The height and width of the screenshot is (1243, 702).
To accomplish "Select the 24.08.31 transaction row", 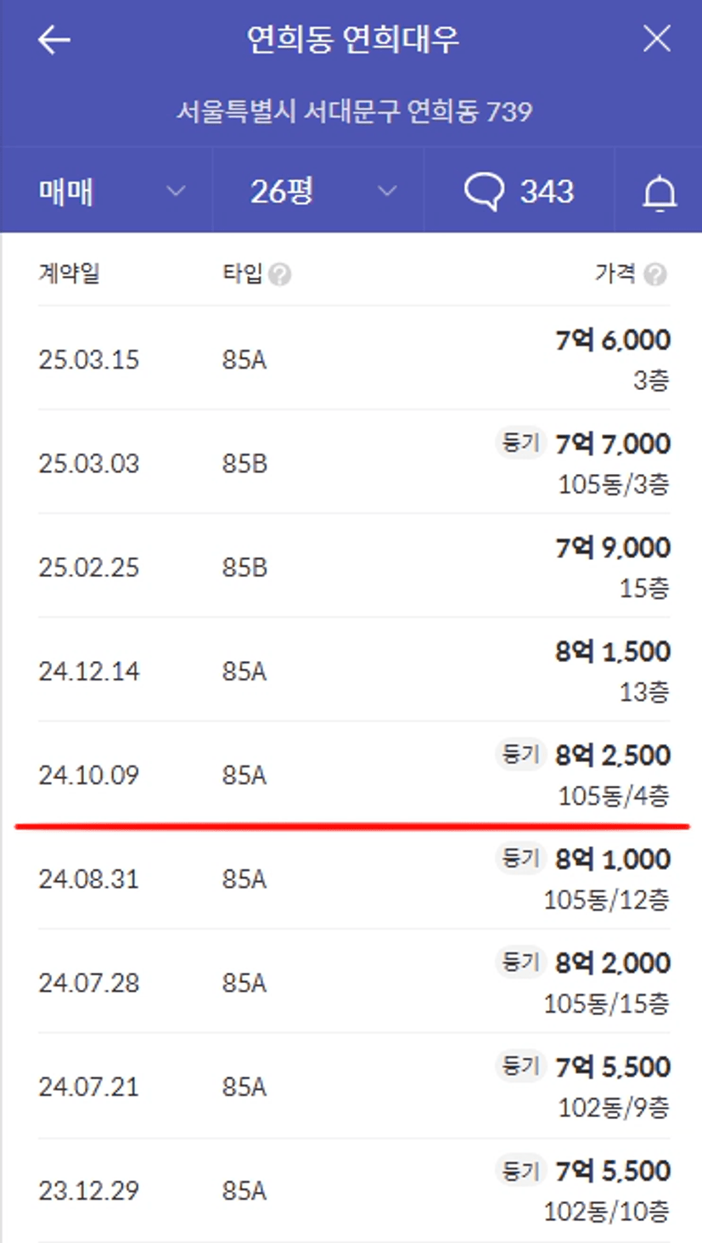I will (353, 878).
